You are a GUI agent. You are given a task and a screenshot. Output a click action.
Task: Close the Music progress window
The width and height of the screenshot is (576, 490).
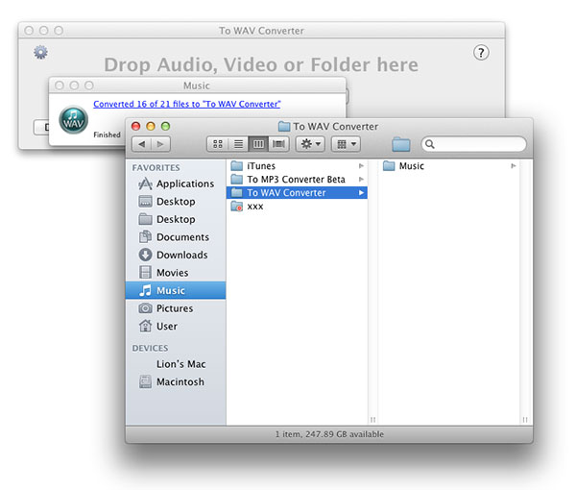tap(60, 86)
